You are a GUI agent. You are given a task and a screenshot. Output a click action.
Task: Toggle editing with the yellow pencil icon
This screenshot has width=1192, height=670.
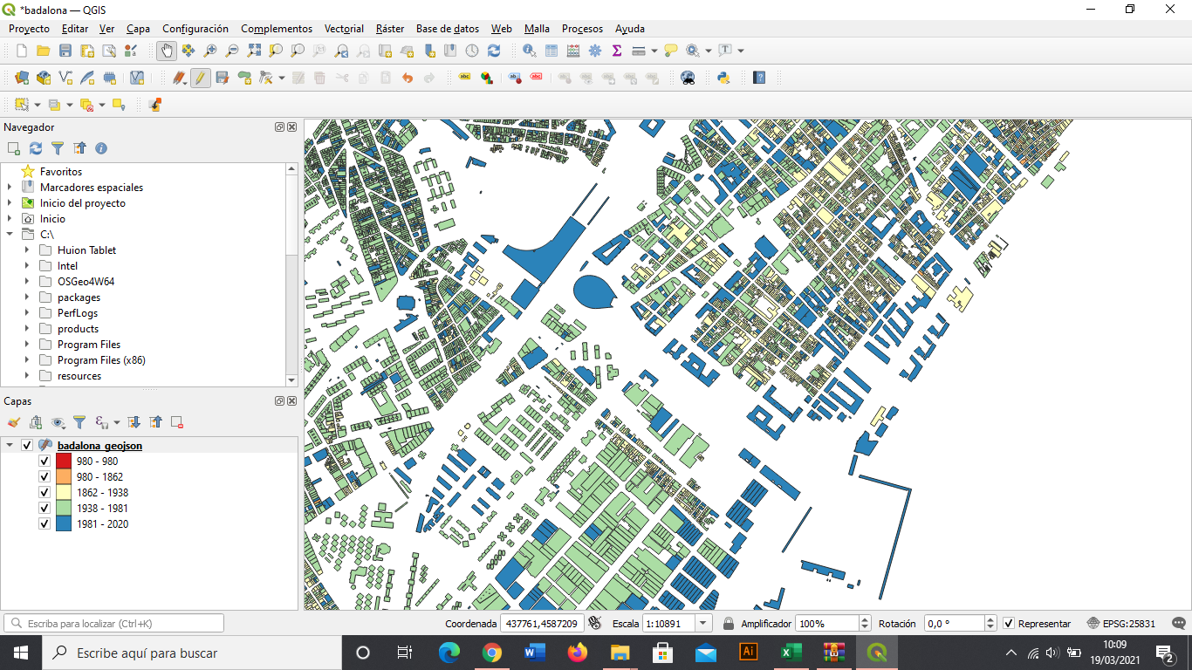(200, 78)
